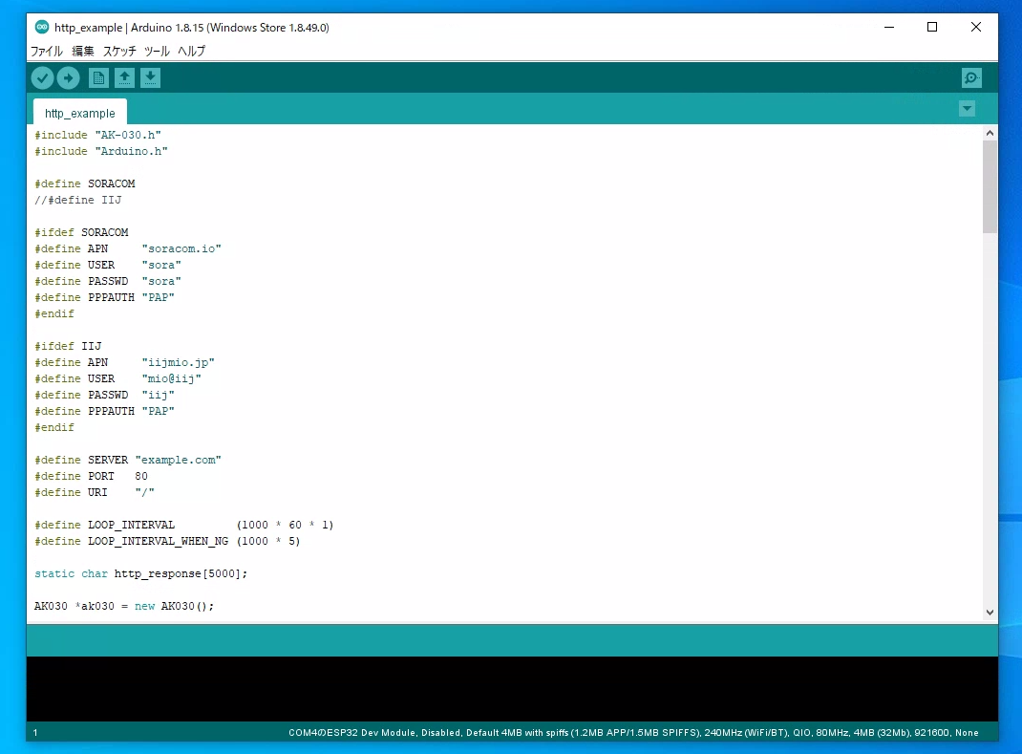The height and width of the screenshot is (754, 1022).
Task: Click the editor scrollbar down arrow
Action: [x=990, y=613]
